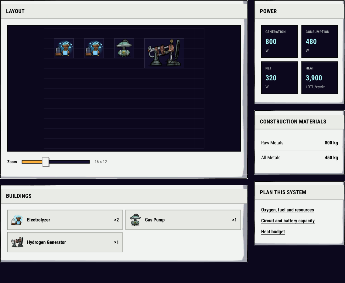The image size is (345, 283).
Task: Open the Hydrogen Generator ×1 building card
Action: [x=65, y=242]
